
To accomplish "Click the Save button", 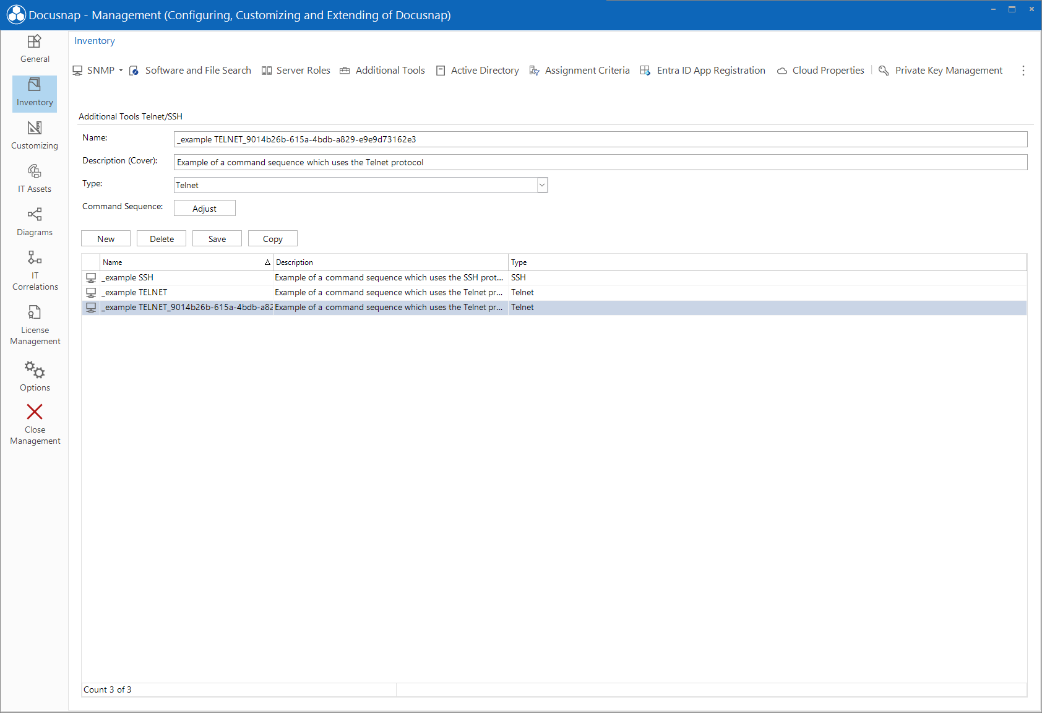I will click(217, 239).
